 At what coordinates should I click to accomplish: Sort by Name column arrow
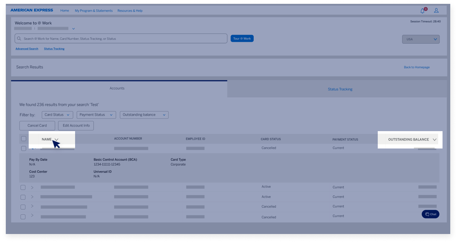click(56, 139)
